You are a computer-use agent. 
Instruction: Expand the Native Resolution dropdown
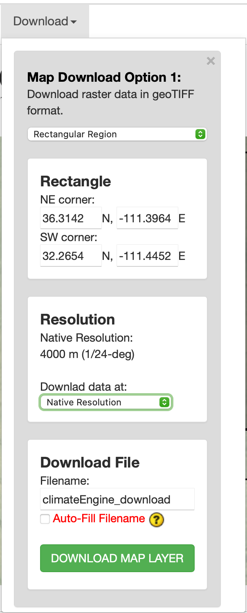click(106, 402)
